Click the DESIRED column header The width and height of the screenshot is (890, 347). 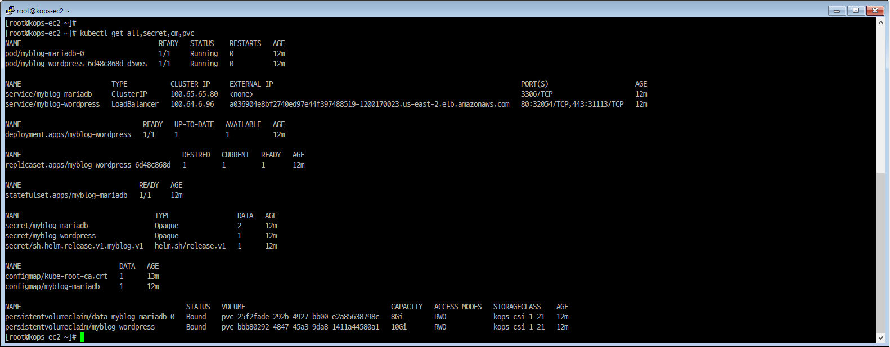196,155
